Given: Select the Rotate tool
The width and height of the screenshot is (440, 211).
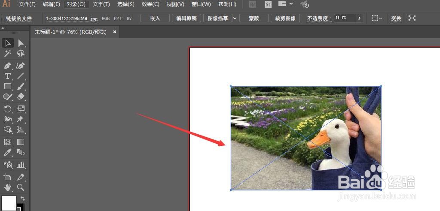Looking at the screenshot, I should pos(8,109).
